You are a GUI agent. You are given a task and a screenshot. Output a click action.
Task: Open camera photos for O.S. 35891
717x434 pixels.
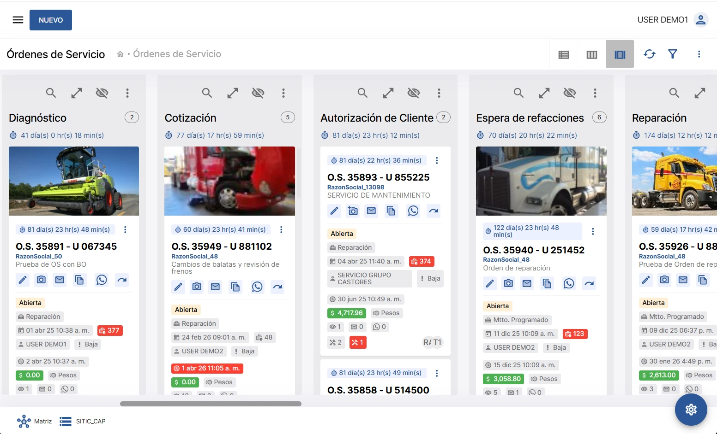41,280
